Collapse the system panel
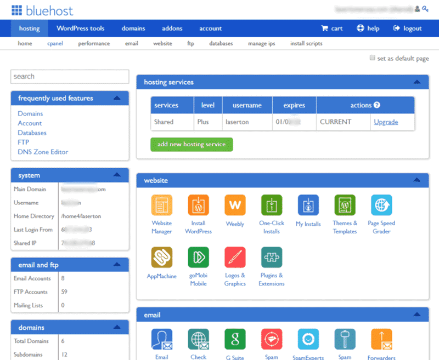Viewport: 439px width, 360px height. pyautogui.click(x=117, y=175)
